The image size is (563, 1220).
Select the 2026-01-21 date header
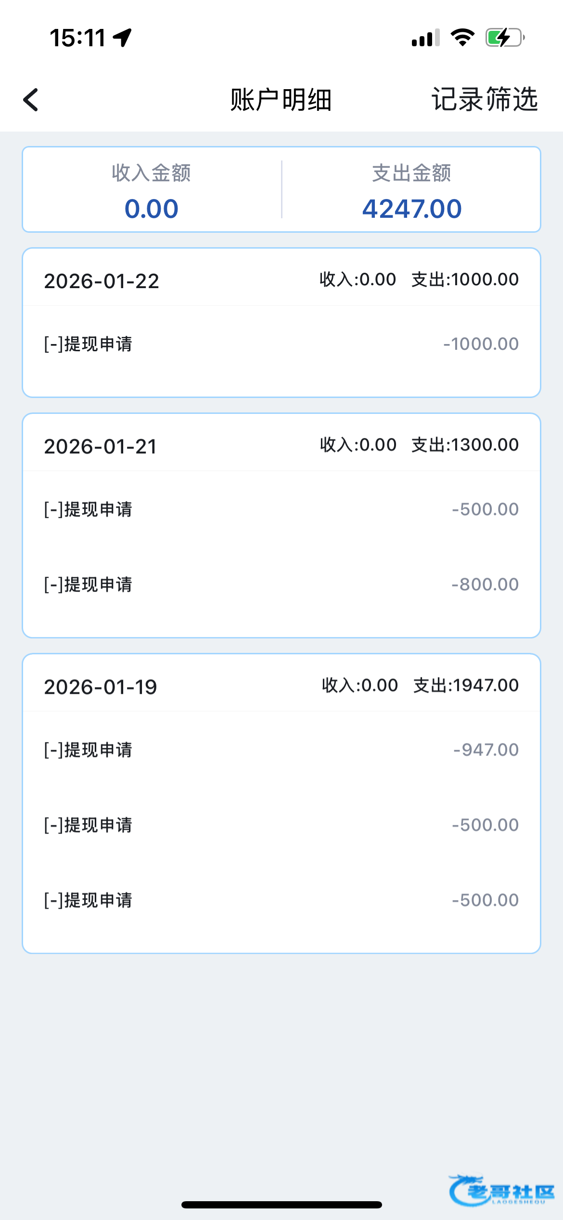tap(101, 447)
